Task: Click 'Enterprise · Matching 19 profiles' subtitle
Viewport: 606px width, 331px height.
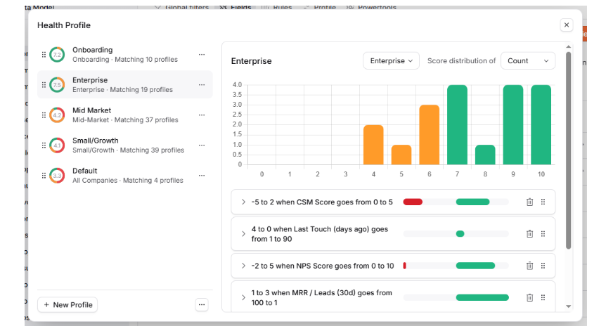Action: [122, 90]
